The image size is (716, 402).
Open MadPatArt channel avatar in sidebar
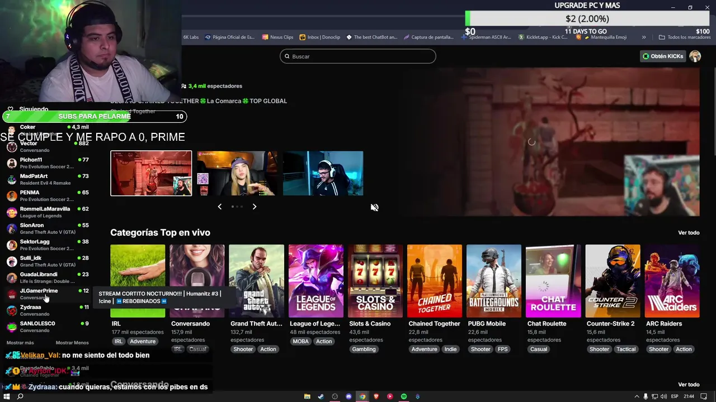[x=12, y=180]
